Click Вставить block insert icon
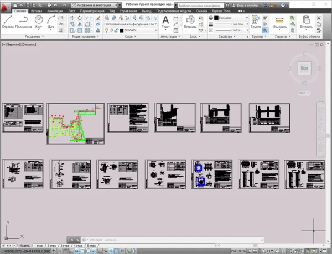 pos(190,22)
